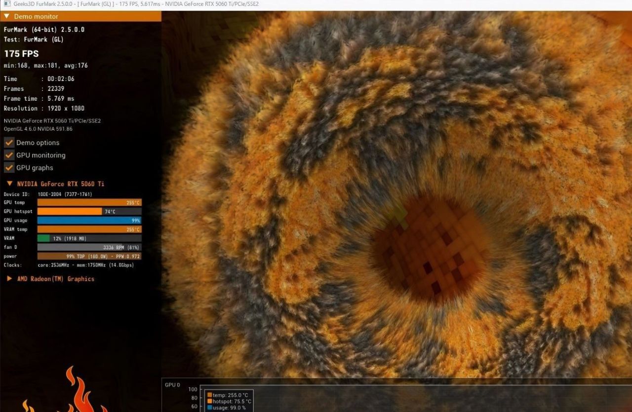Toggle the Demo options checkbox
Viewport: 632px width, 412px height.
9,143
